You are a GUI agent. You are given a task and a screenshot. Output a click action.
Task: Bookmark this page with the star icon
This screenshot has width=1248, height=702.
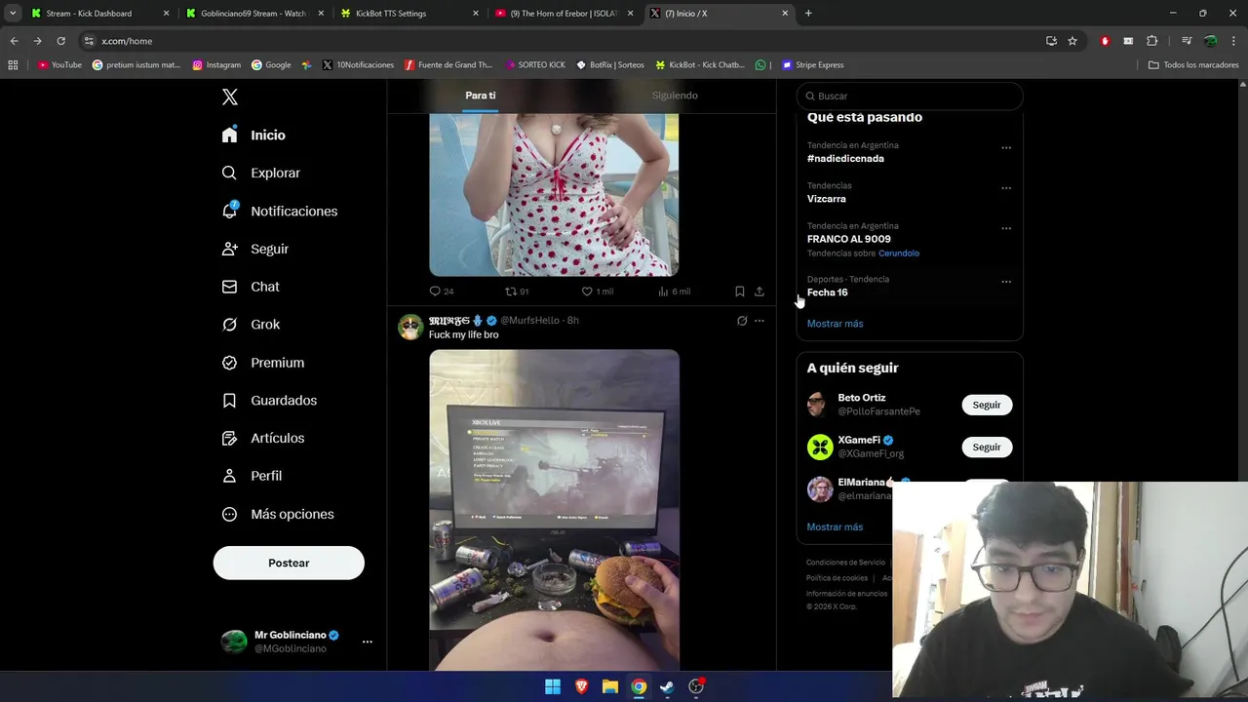tap(1072, 41)
